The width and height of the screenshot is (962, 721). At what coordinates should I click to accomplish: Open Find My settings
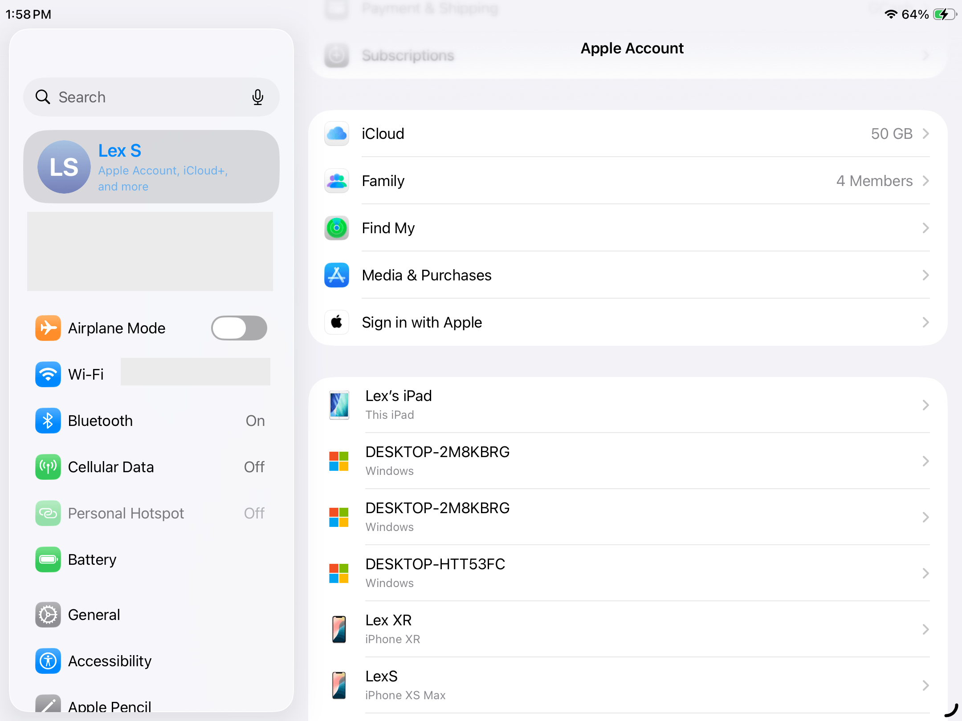click(x=628, y=228)
